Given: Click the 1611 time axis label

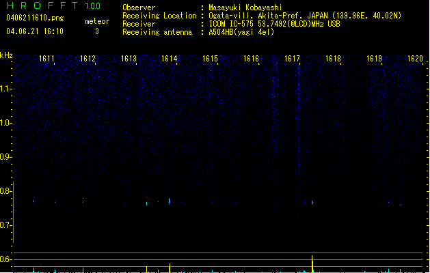Looking at the screenshot, I should [46, 59].
